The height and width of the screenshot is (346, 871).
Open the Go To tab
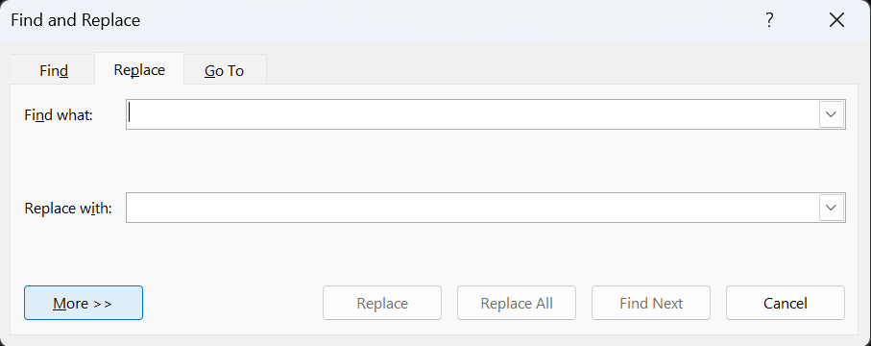[225, 71]
